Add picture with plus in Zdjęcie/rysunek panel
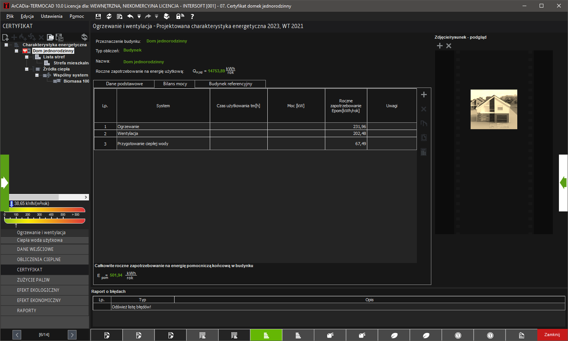The height and width of the screenshot is (341, 568). (x=440, y=46)
